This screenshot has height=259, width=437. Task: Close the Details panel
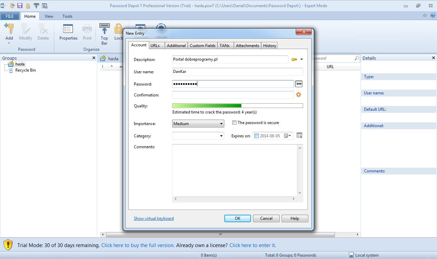click(434, 58)
